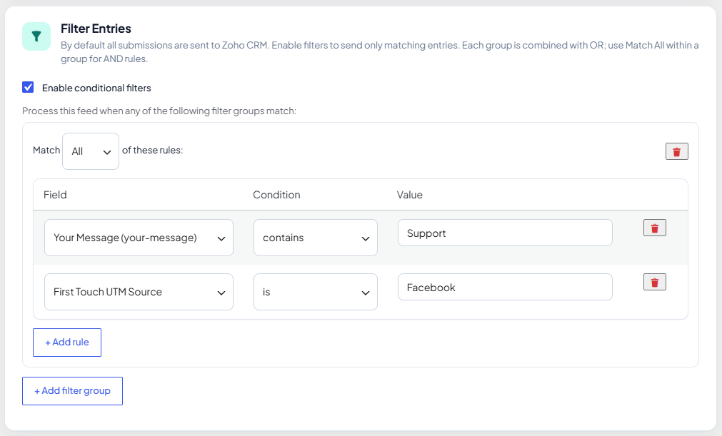Delete the entire filter group

pyautogui.click(x=676, y=151)
